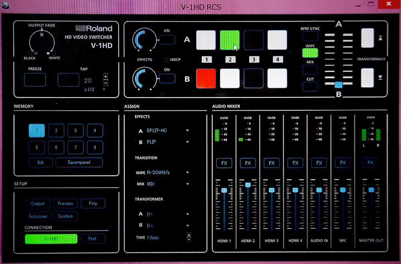This screenshot has width=401, height=264.
Task: Toggle FX for MASTER OUT channel
Action: [370, 162]
